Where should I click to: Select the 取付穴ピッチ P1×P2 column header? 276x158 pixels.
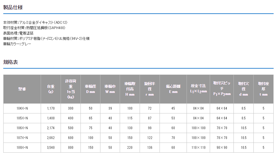pos(222,89)
